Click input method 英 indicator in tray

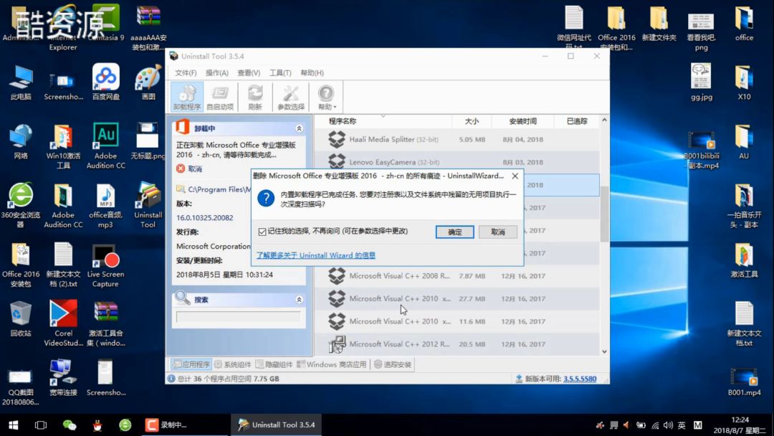[x=682, y=425]
